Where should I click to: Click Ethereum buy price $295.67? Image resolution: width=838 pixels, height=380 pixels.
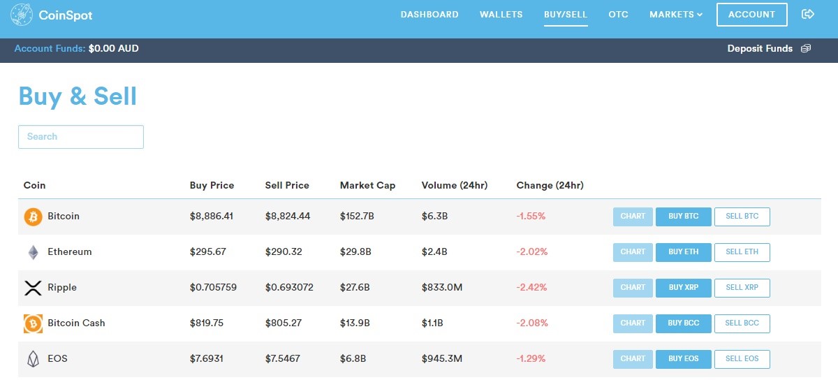pyautogui.click(x=208, y=252)
